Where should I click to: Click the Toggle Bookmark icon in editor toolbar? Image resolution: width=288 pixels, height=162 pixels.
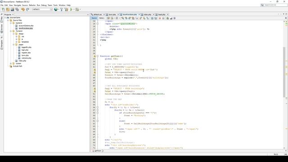click(x=148, y=18)
